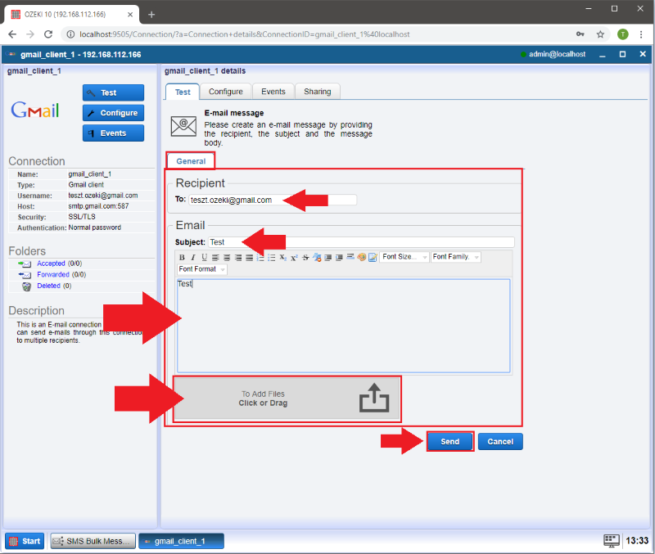Click the subscript formatting icon
The width and height of the screenshot is (655, 554).
(282, 257)
